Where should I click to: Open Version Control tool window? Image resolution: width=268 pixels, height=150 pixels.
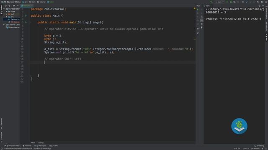(x=12, y=146)
